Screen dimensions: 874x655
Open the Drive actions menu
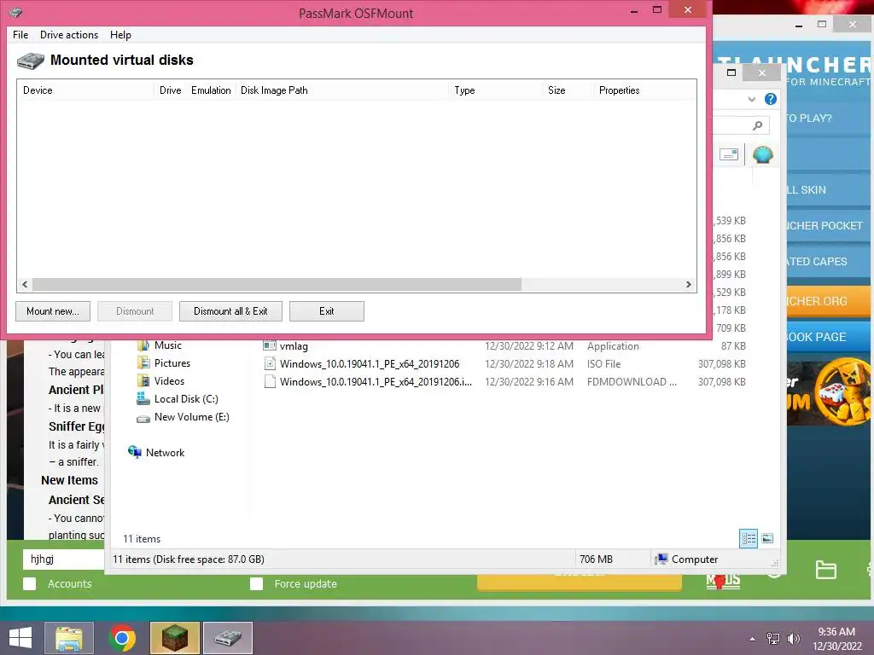69,34
